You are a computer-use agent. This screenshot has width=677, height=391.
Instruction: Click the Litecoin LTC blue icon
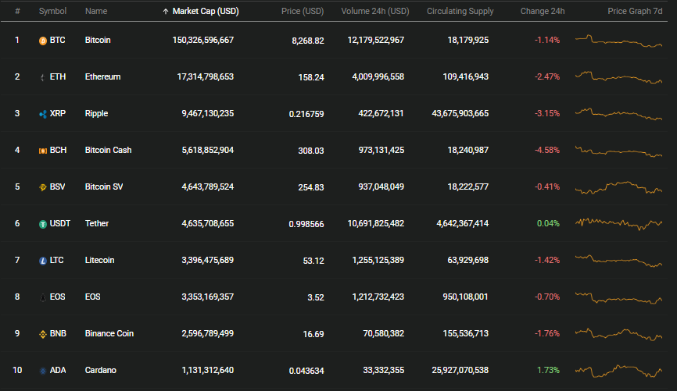coord(43,261)
